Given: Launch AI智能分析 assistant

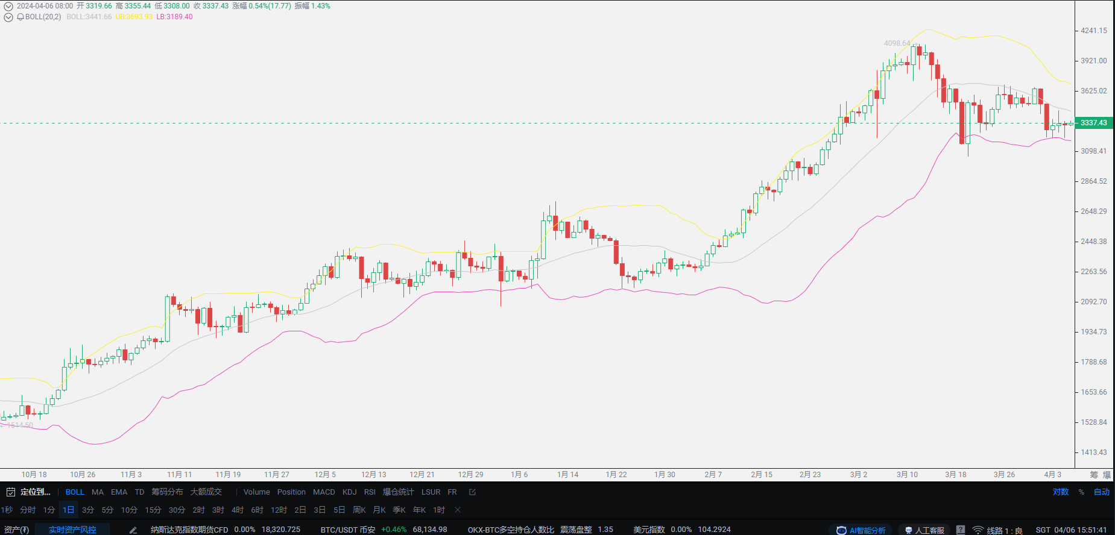Looking at the screenshot, I should (x=861, y=530).
